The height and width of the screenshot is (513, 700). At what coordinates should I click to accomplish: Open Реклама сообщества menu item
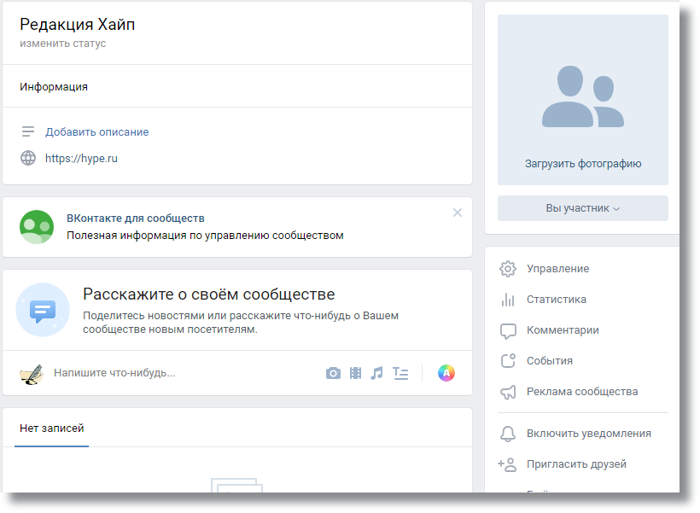(x=582, y=392)
